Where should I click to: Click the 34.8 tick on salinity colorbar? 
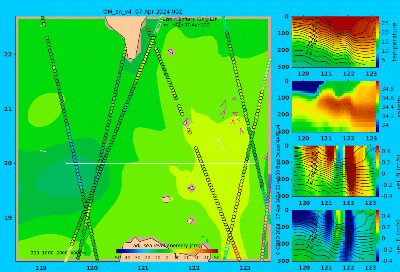point(388,89)
